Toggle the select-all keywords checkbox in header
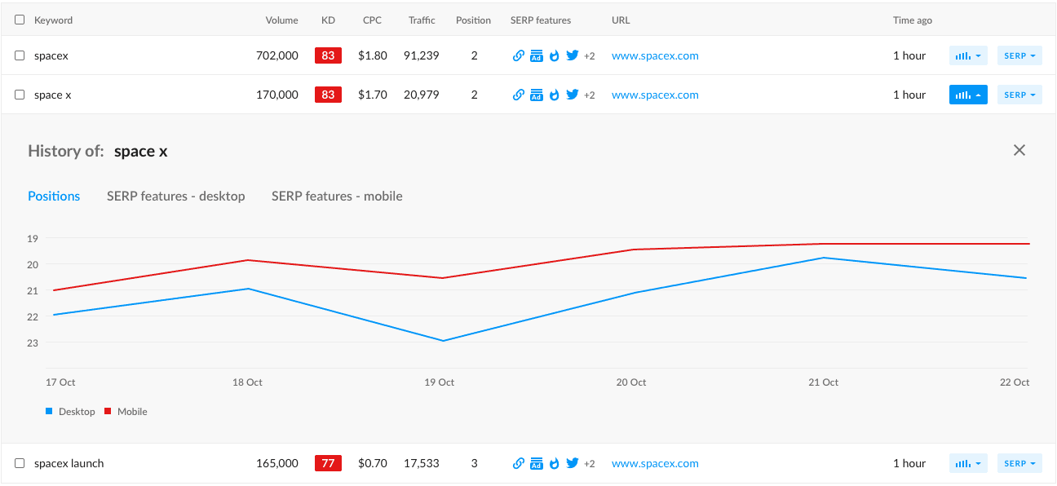This screenshot has width=1057, height=486. 20,20
